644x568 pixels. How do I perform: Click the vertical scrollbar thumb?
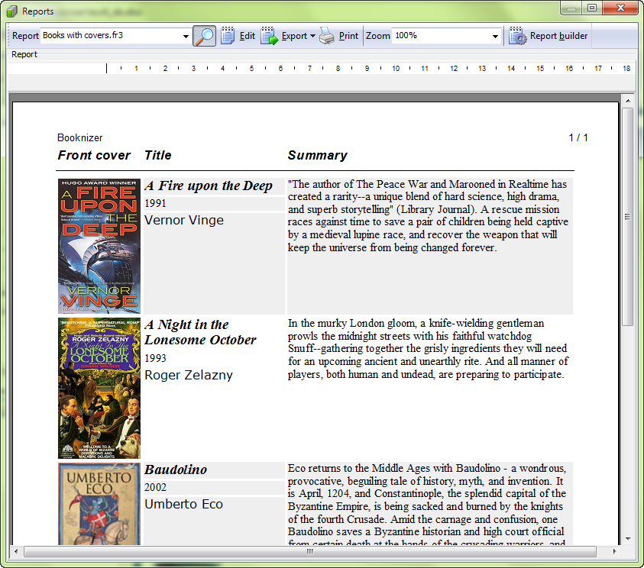point(627,216)
